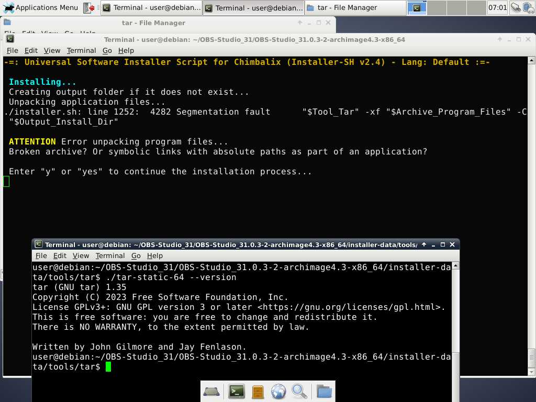Select the first workspace in switcher
This screenshot has width=536, height=402.
point(417,8)
